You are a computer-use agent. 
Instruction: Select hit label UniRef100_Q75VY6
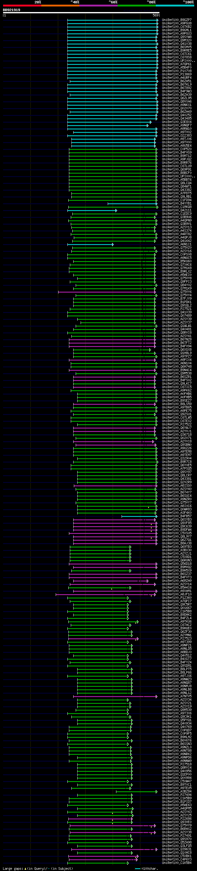pos(177,292)
